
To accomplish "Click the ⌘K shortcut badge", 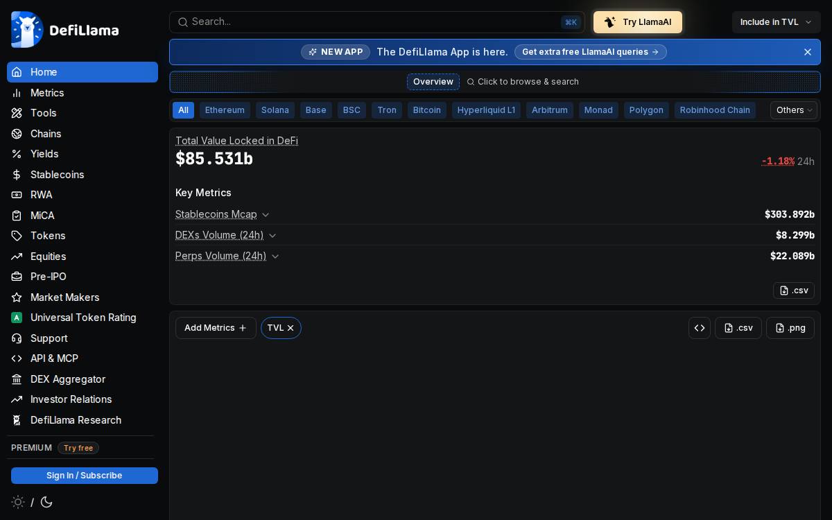I will pyautogui.click(x=571, y=22).
